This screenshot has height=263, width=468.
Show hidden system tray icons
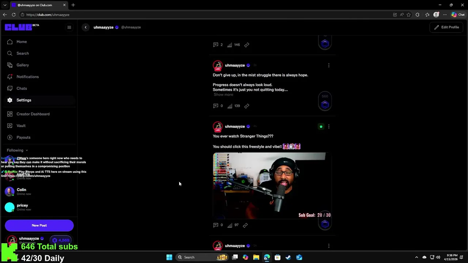(x=416, y=257)
